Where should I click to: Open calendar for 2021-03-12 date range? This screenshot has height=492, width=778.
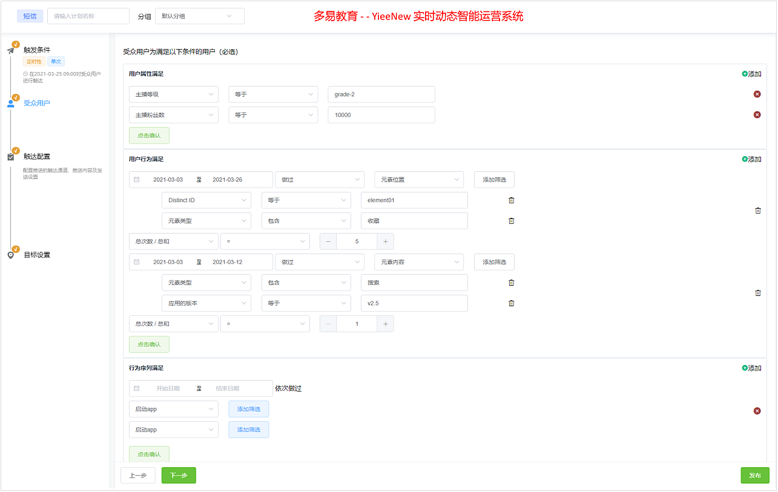(136, 262)
